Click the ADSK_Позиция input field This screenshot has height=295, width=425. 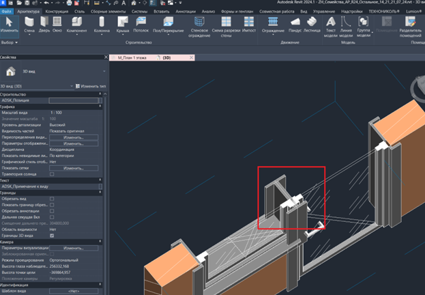[x=74, y=100]
